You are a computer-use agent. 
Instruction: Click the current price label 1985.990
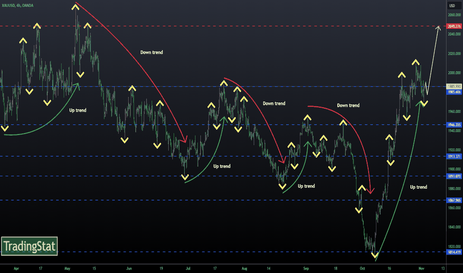(454, 86)
